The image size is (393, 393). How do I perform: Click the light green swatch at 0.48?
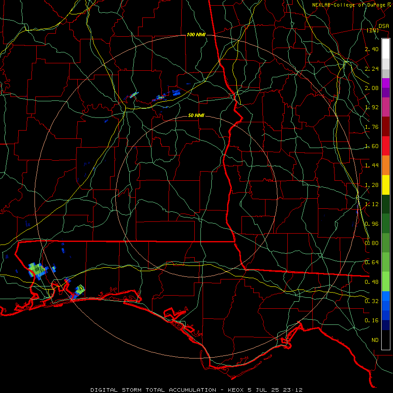point(386,282)
